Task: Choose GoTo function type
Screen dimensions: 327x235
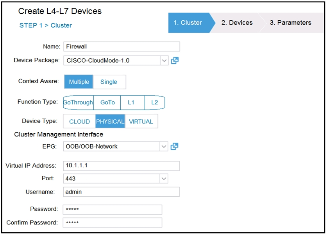Action: point(107,102)
